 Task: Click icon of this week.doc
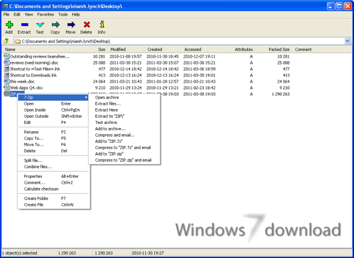pyautogui.click(x=6, y=81)
